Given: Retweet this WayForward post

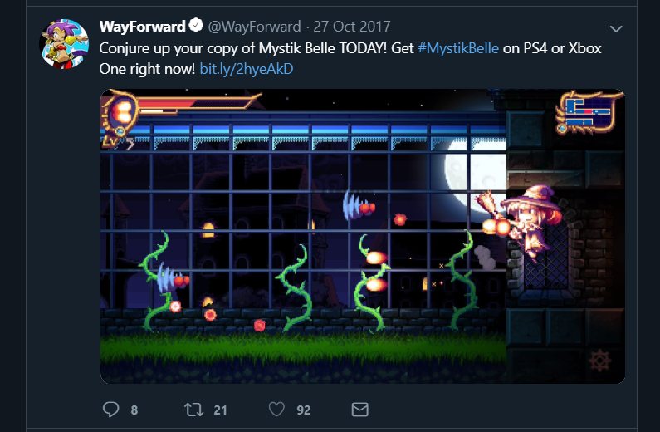Looking at the screenshot, I should coord(193,410).
